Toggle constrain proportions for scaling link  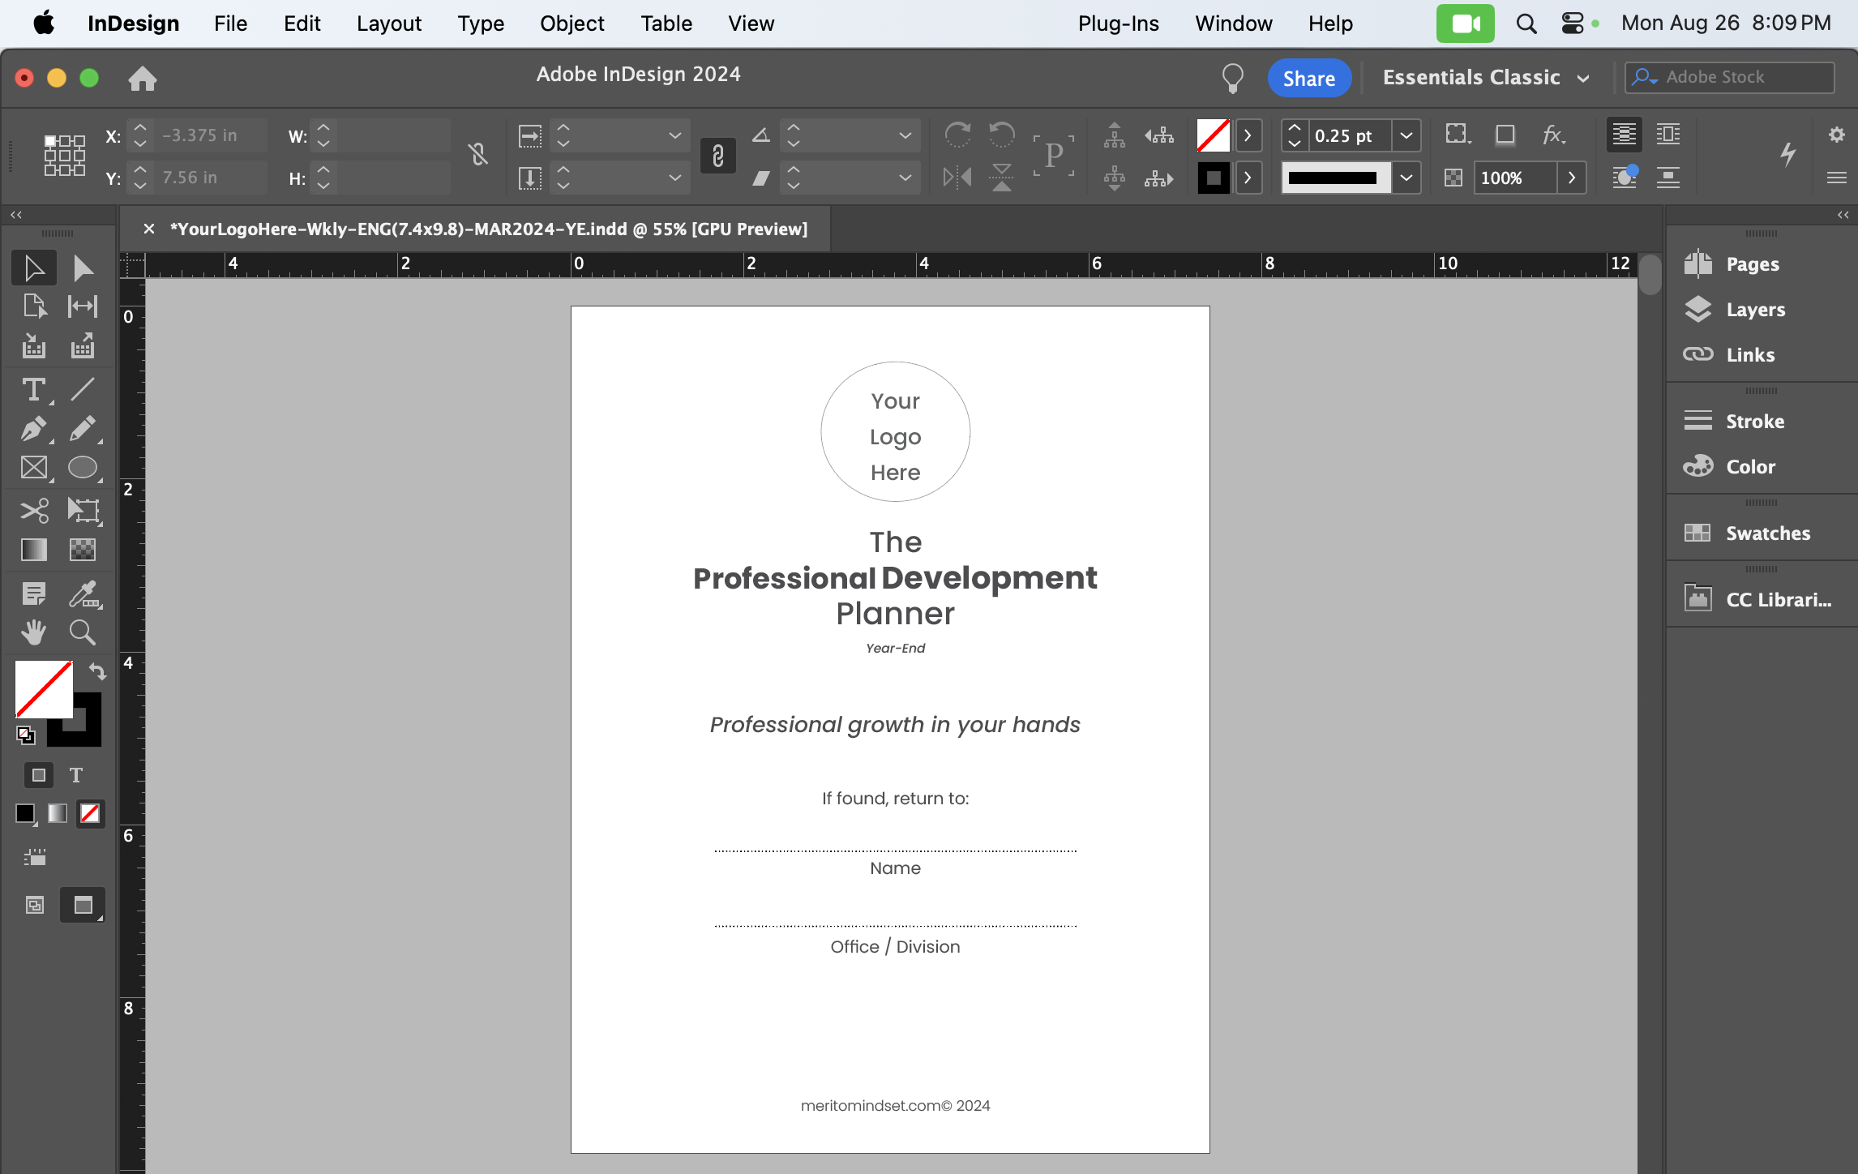click(x=717, y=156)
